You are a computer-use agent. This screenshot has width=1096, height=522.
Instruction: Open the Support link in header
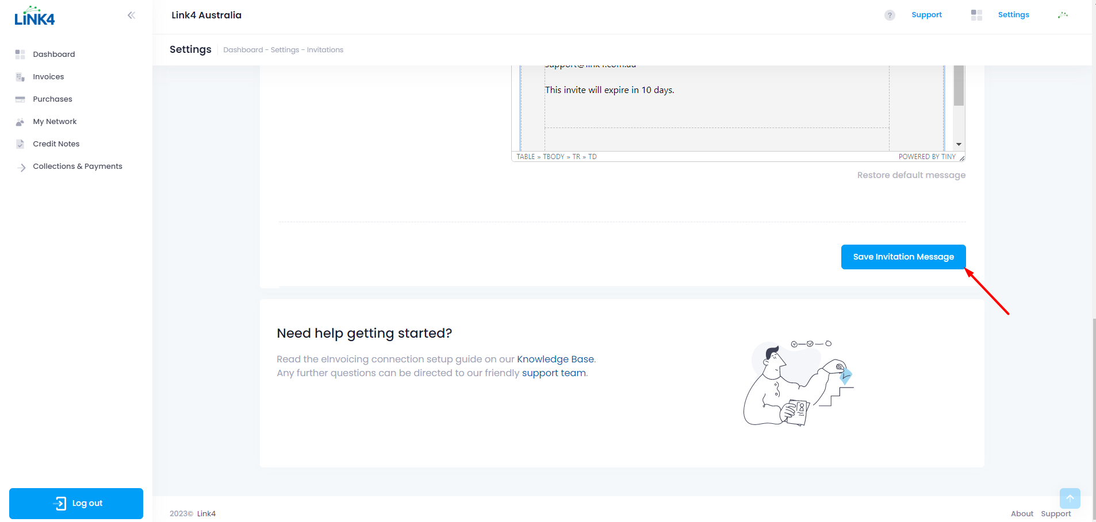926,15
